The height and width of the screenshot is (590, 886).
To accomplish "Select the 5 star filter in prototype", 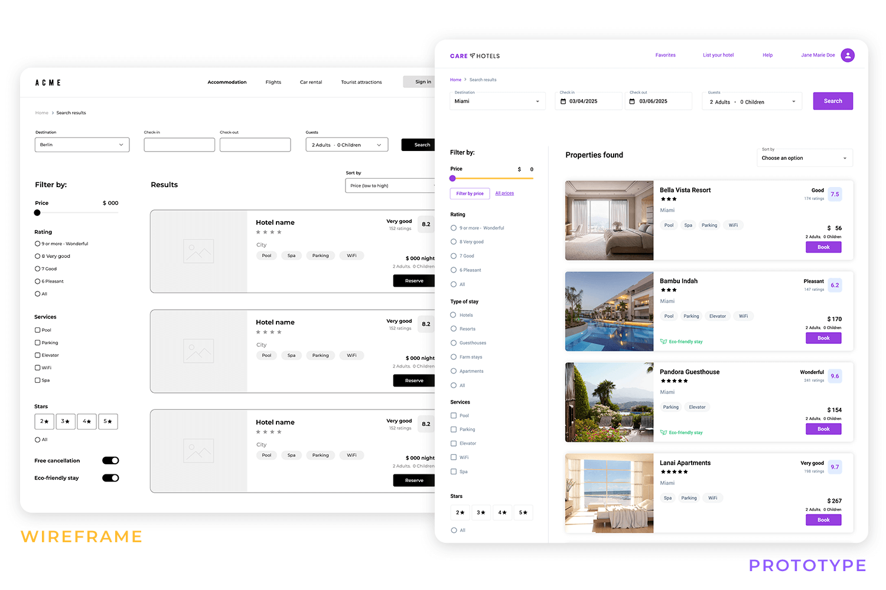I will point(523,513).
